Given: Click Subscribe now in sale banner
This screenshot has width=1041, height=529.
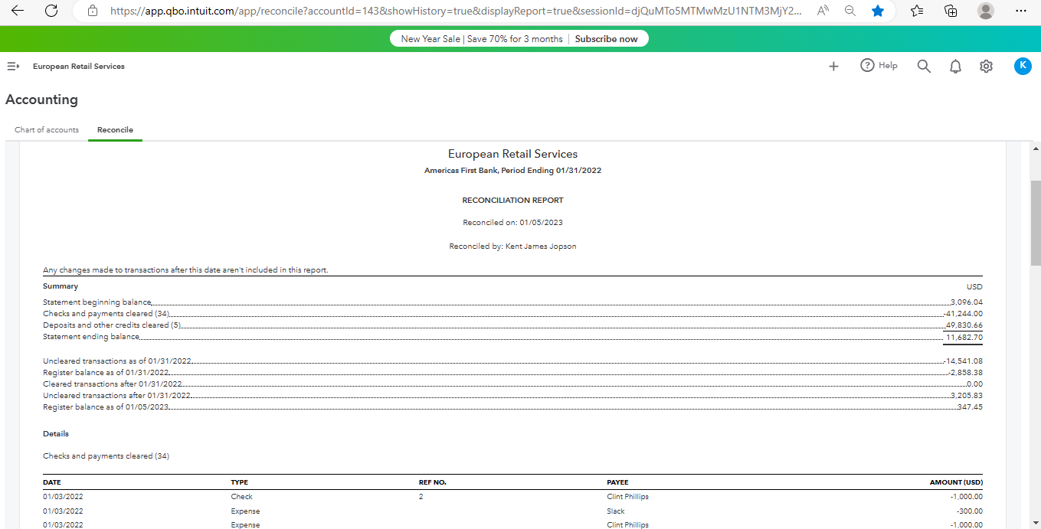Looking at the screenshot, I should [606, 39].
